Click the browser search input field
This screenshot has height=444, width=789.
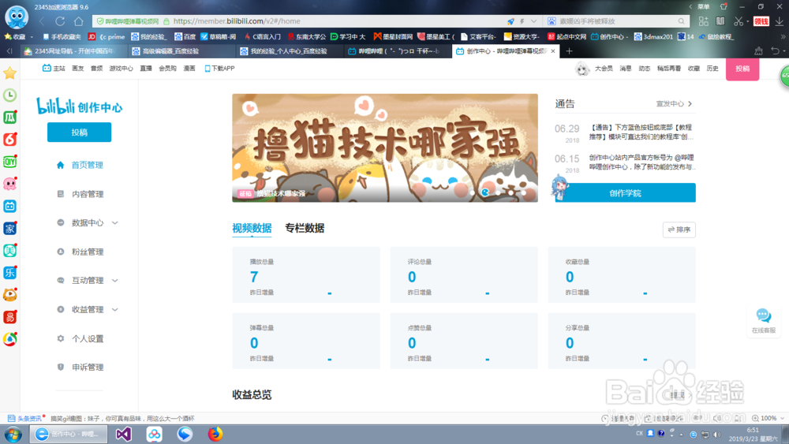[x=616, y=21]
